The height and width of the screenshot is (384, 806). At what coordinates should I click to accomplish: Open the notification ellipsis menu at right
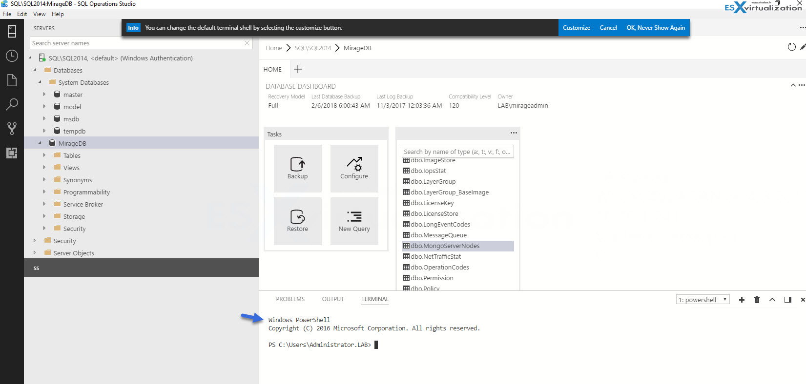[803, 28]
